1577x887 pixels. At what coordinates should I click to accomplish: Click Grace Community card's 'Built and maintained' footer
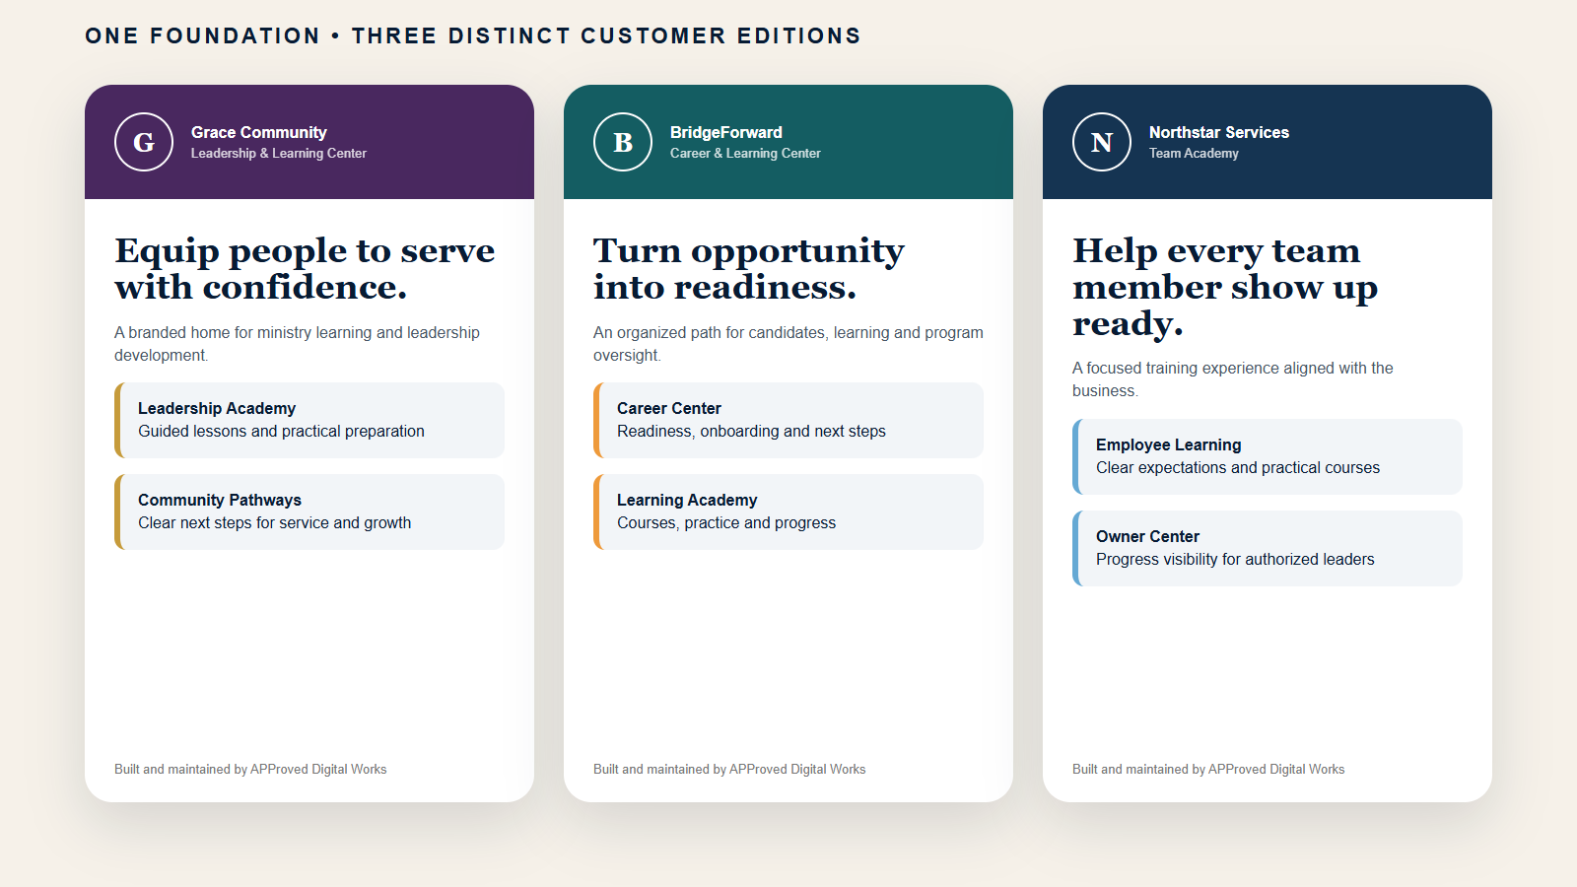click(250, 770)
